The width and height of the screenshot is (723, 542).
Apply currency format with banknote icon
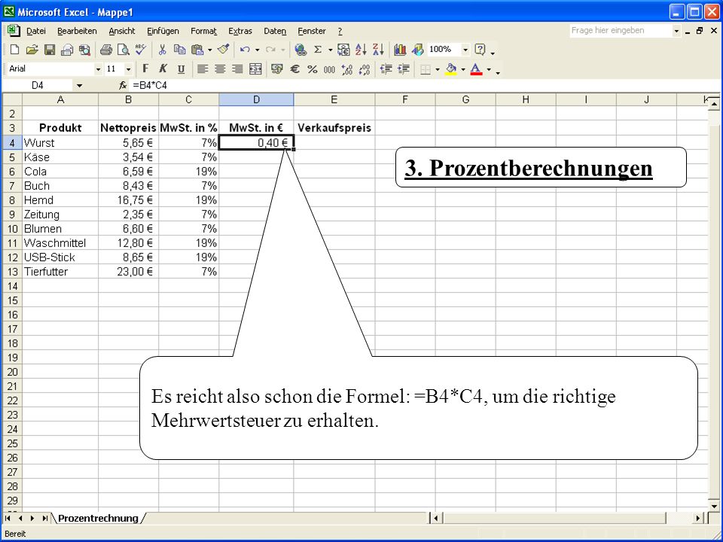pyautogui.click(x=276, y=69)
